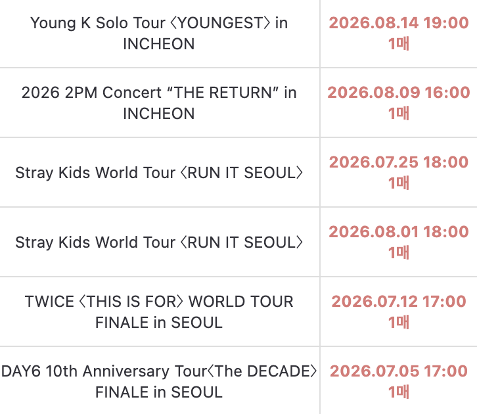Image resolution: width=477 pixels, height=414 pixels.
Task: Click the 2026.08.09 16:00 date
Action: tap(399, 93)
